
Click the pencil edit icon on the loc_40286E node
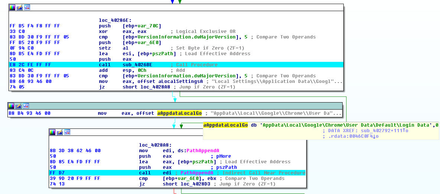tap(19, 7)
